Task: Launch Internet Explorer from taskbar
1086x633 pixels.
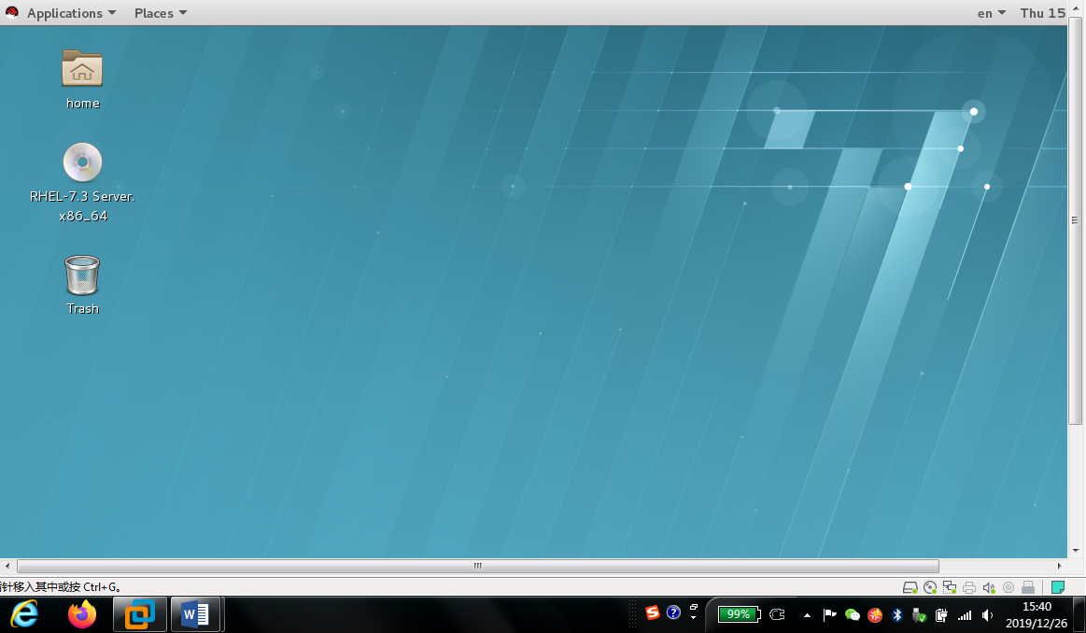Action: [25, 614]
